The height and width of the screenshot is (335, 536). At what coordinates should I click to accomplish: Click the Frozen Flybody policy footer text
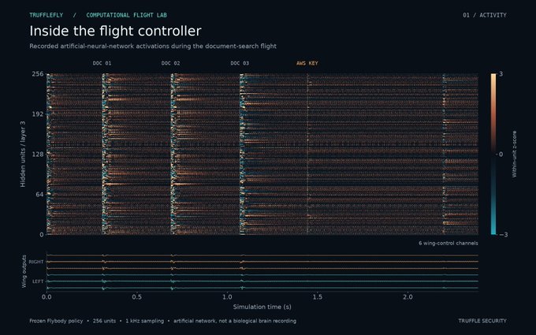coord(56,321)
